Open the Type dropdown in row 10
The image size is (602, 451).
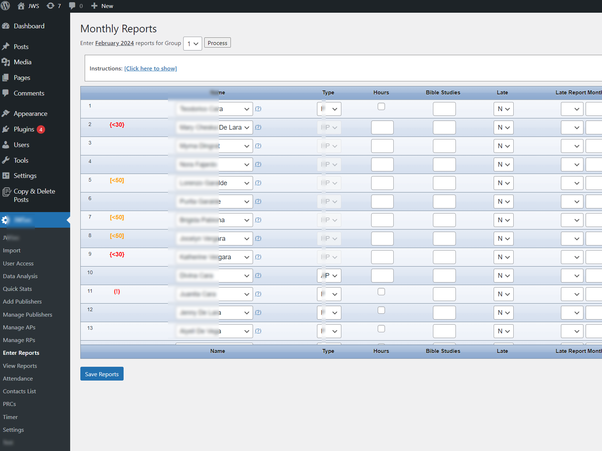(329, 276)
